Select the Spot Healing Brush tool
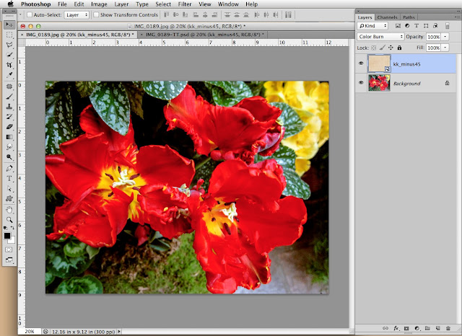The image size is (462, 336). [x=9, y=87]
